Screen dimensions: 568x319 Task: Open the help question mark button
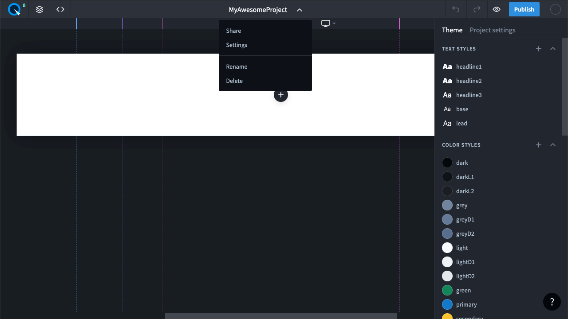click(552, 302)
